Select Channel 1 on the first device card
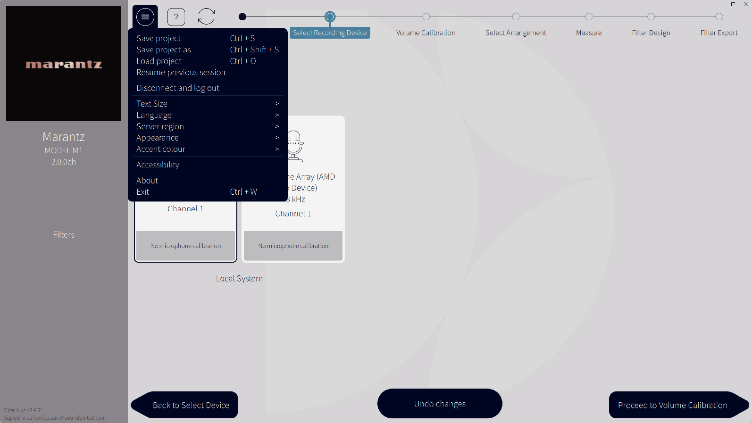 click(185, 208)
